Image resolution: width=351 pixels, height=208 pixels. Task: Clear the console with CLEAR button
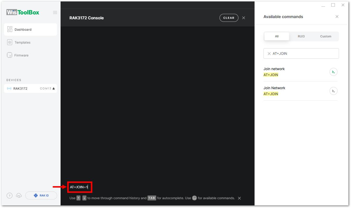coord(229,18)
